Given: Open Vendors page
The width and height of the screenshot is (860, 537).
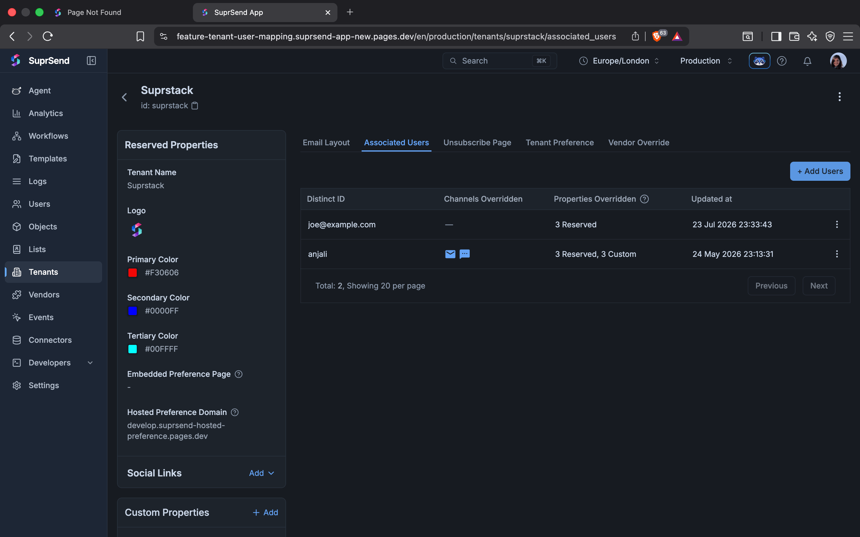Looking at the screenshot, I should (x=53, y=295).
